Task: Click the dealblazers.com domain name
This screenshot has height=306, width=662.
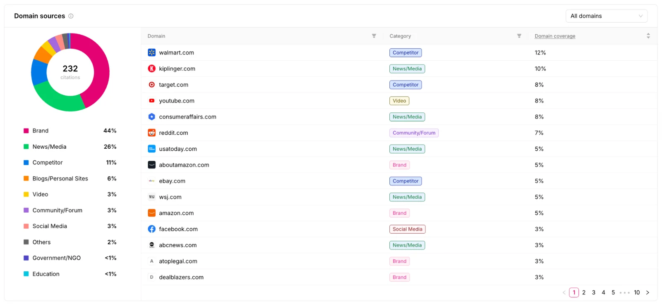Action: tap(181, 277)
